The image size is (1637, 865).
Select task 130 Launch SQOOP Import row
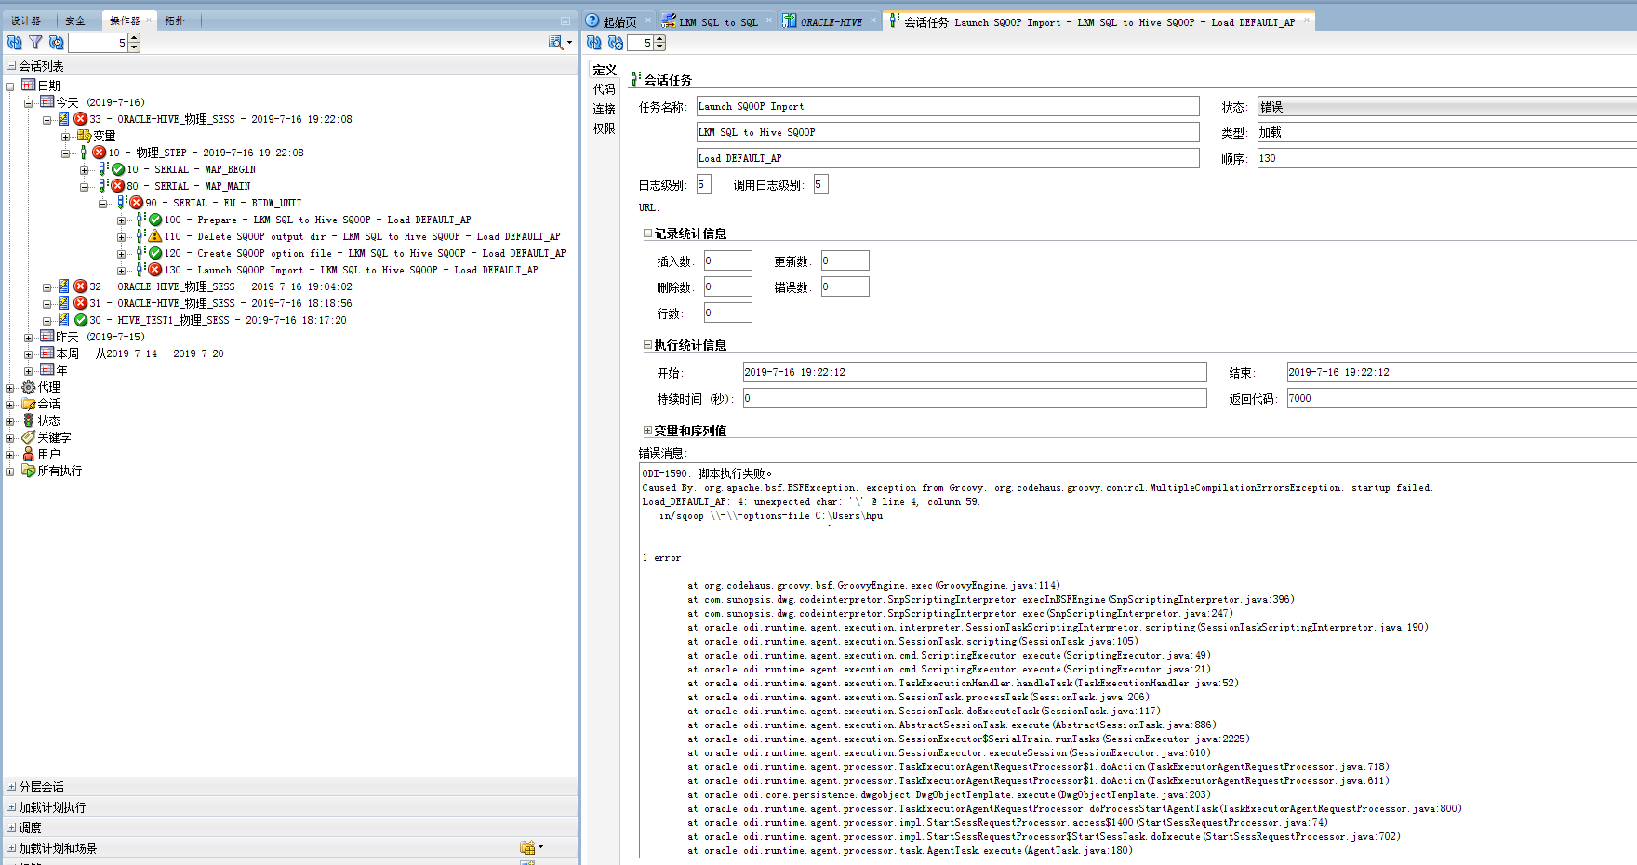(352, 270)
